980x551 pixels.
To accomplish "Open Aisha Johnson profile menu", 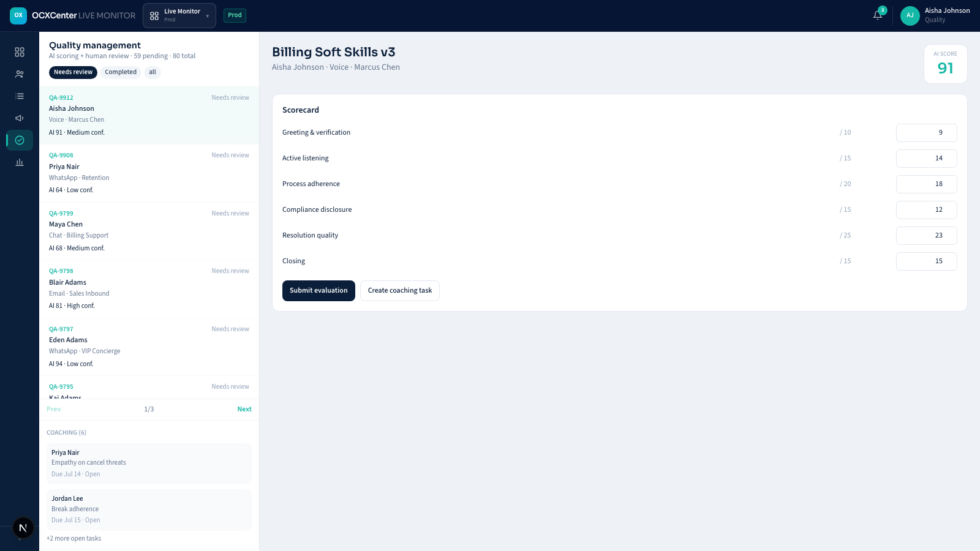I will [x=935, y=15].
